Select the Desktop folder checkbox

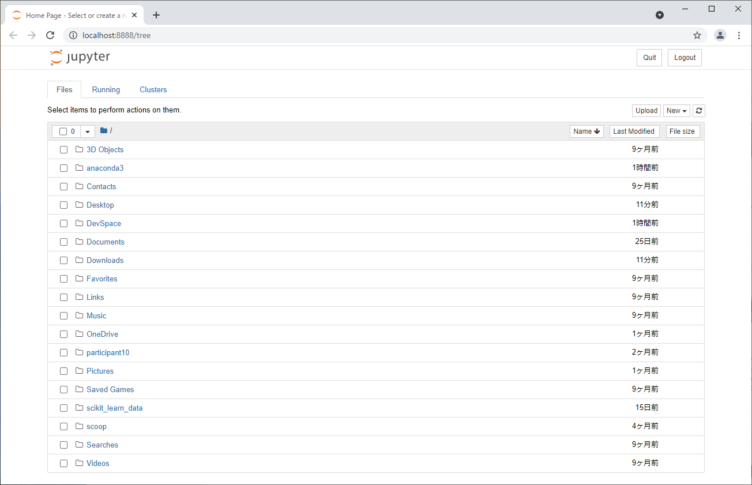click(64, 205)
